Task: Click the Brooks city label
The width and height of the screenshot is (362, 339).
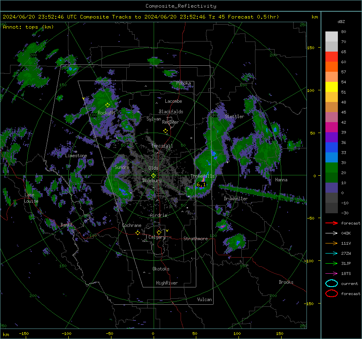Action: tap(286, 282)
